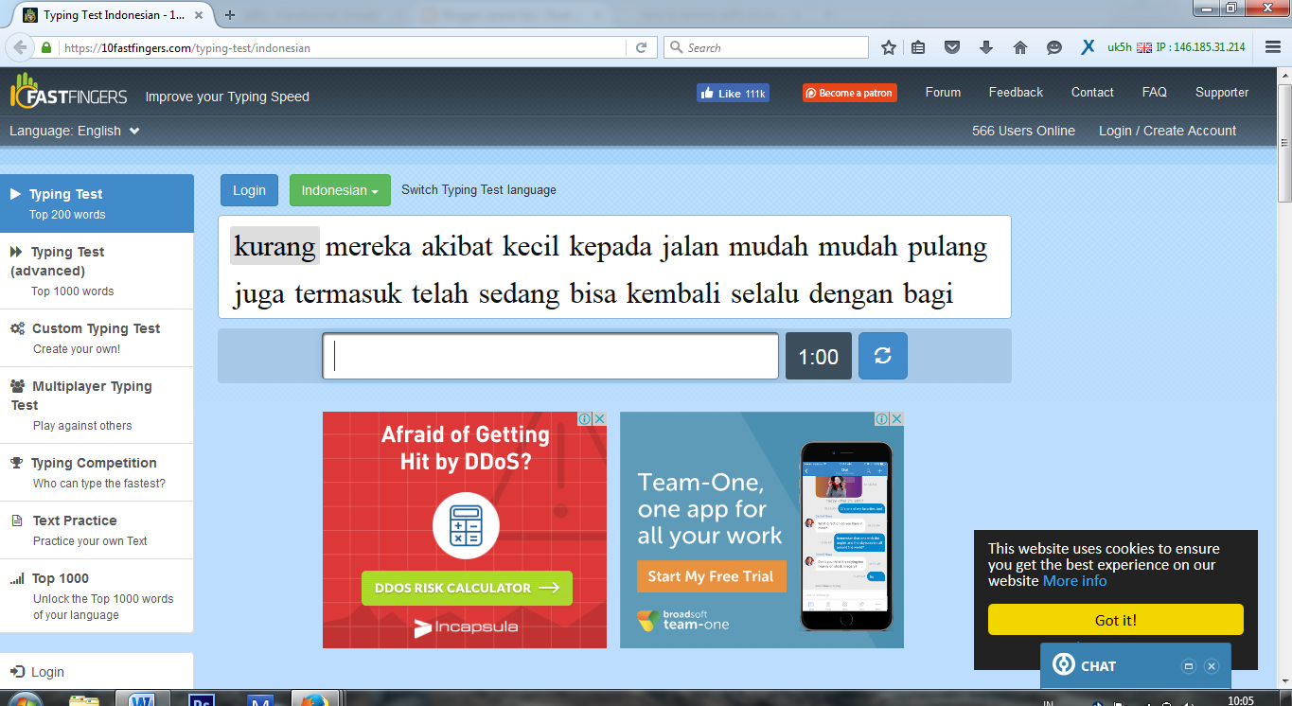Go to the Forum menu item
The height and width of the screenshot is (706, 1292).
943,92
